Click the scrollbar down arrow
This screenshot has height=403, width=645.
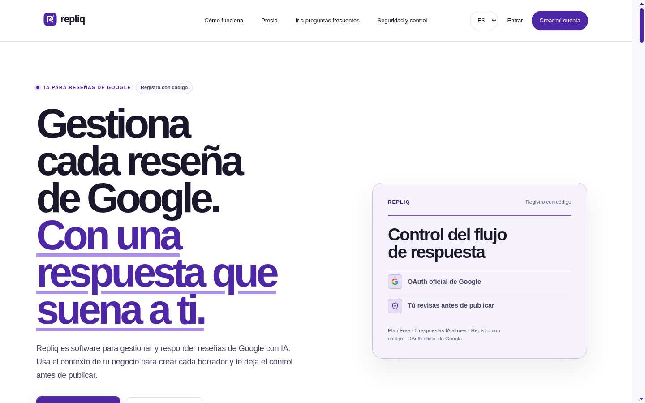click(641, 399)
